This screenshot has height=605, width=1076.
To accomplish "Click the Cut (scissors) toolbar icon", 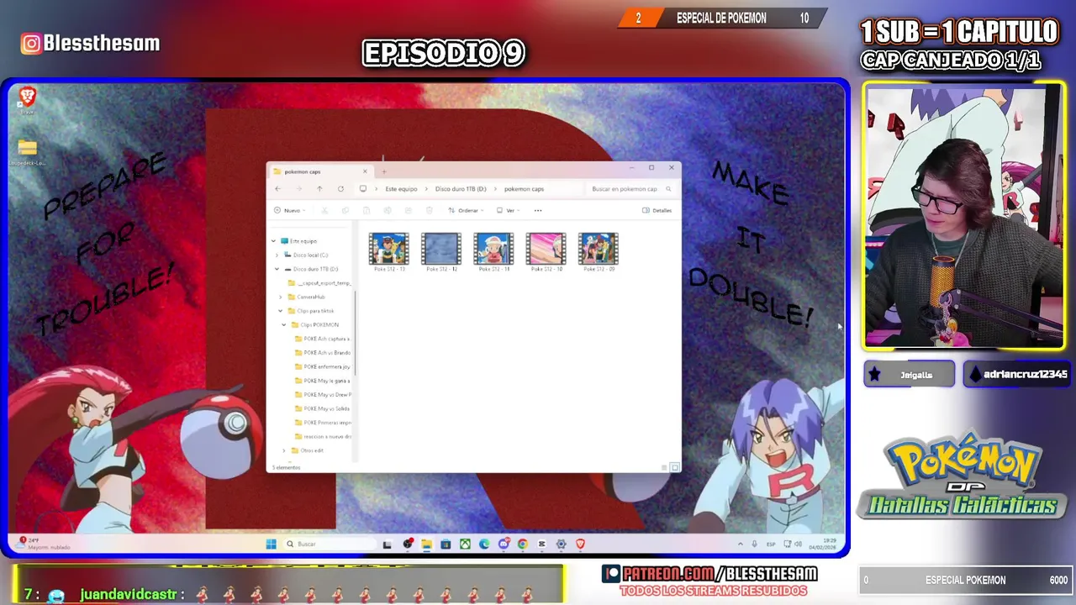I will [324, 210].
